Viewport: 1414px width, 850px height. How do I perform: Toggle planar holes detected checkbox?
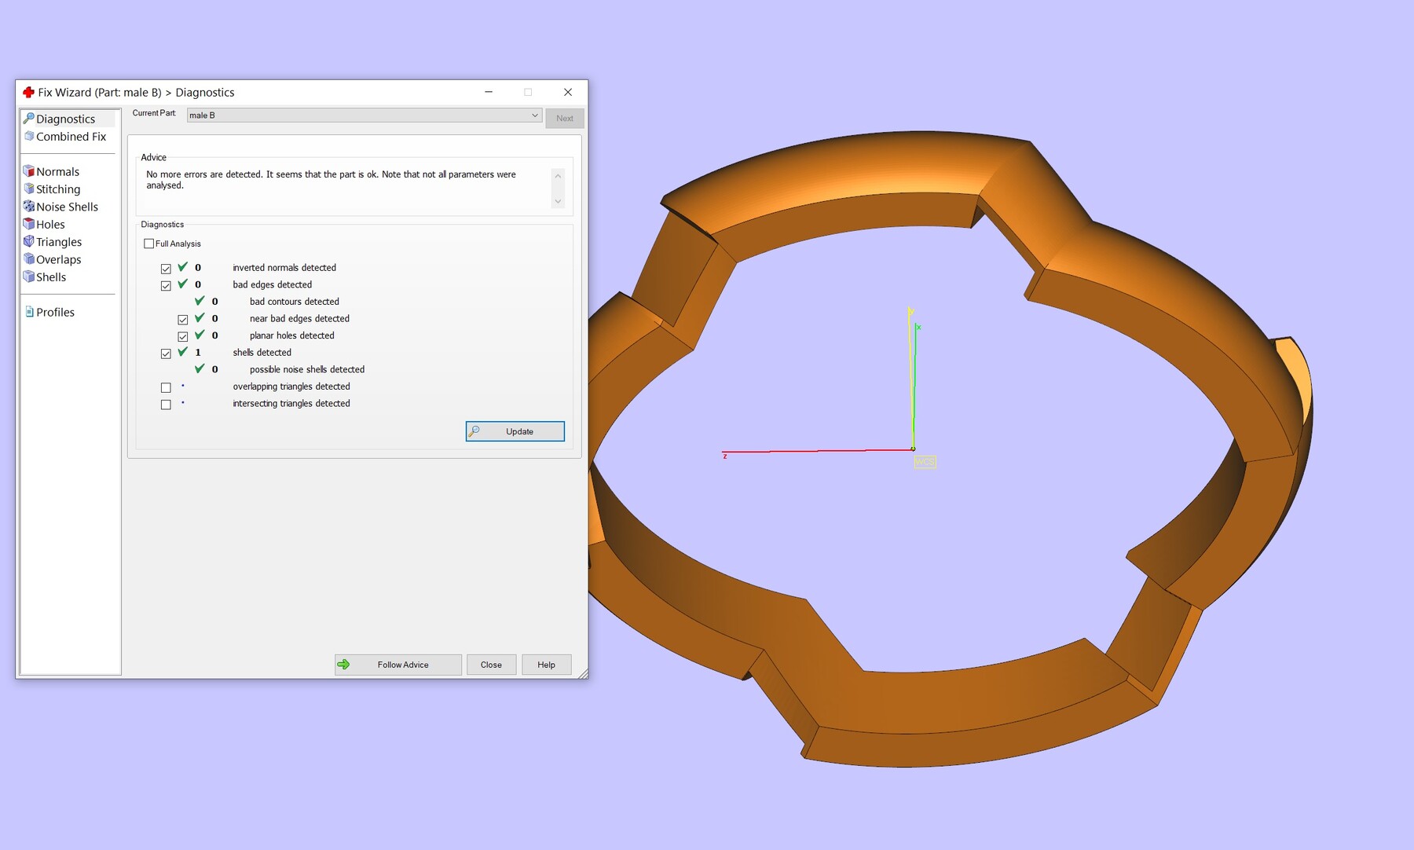(183, 336)
